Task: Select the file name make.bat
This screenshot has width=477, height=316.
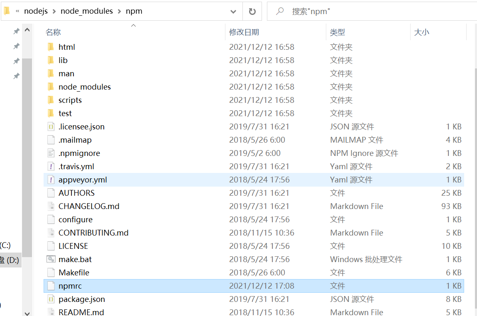Action: (x=75, y=259)
